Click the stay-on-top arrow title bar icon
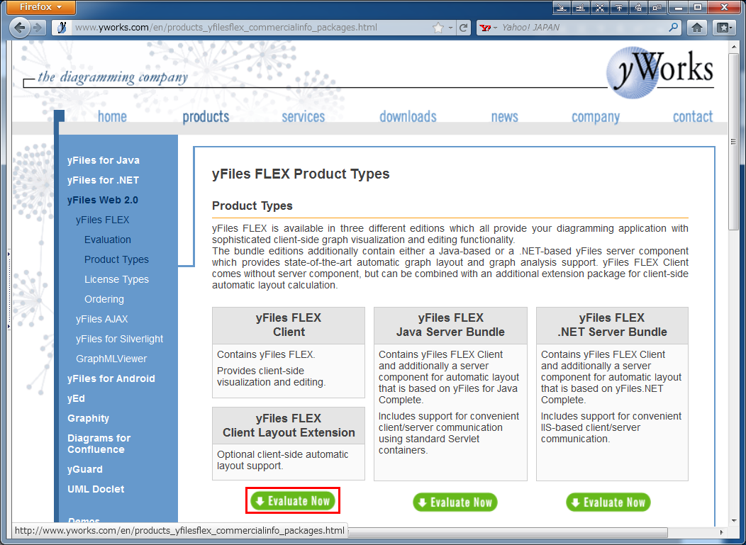 tap(619, 7)
